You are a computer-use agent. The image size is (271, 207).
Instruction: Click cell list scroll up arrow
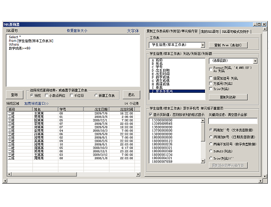pyautogui.click(x=203, y=120)
